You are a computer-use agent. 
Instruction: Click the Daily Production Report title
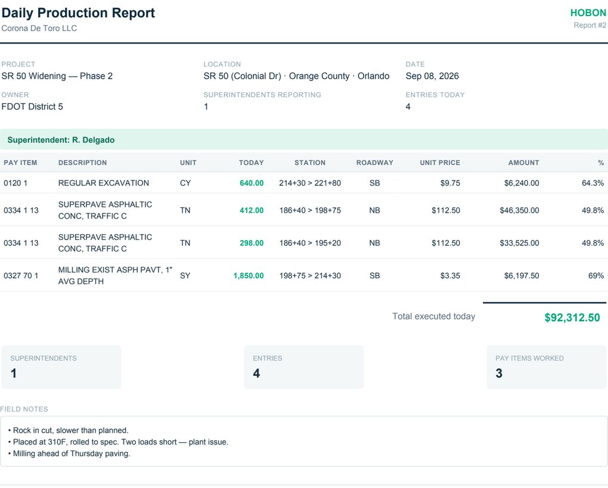78,13
